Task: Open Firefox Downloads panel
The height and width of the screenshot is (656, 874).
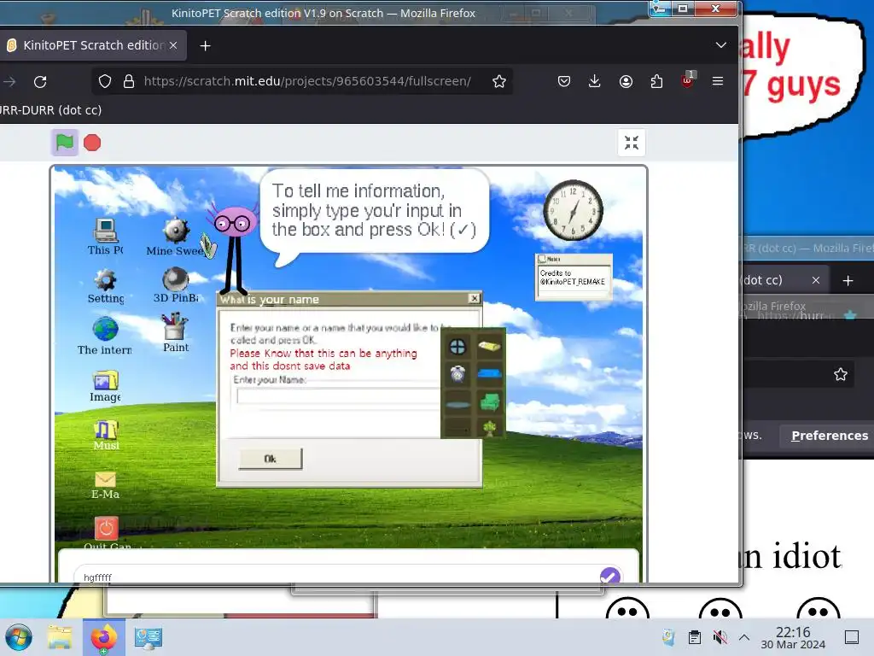Action: click(x=595, y=81)
